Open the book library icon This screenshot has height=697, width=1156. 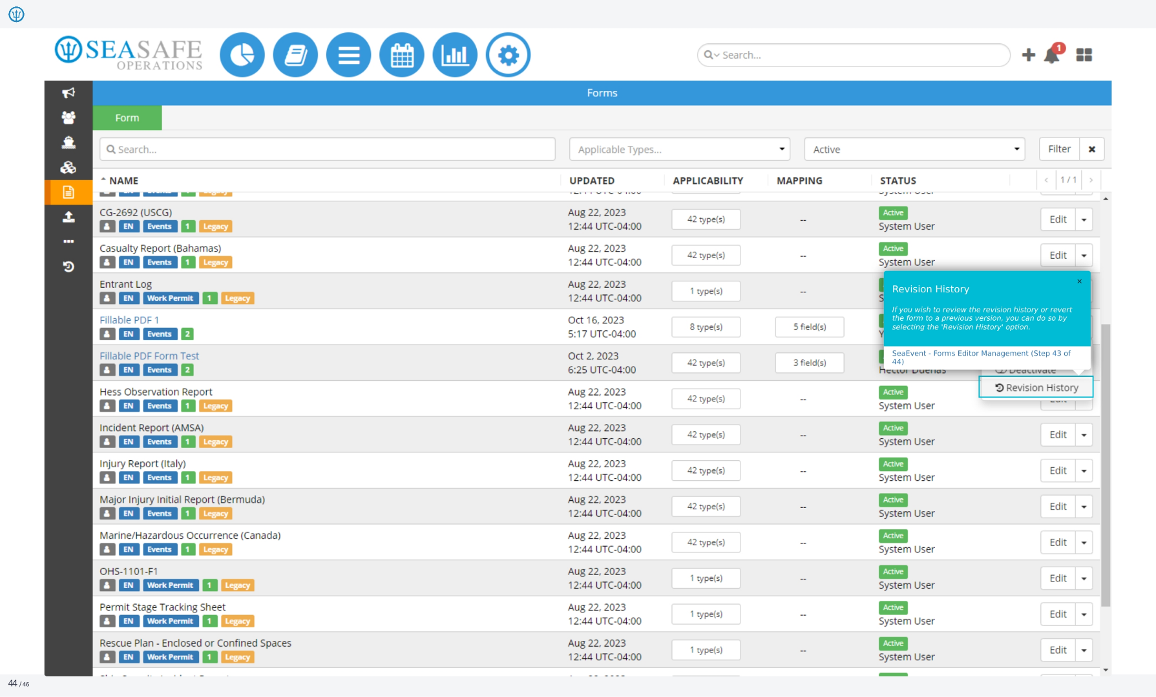click(x=295, y=55)
